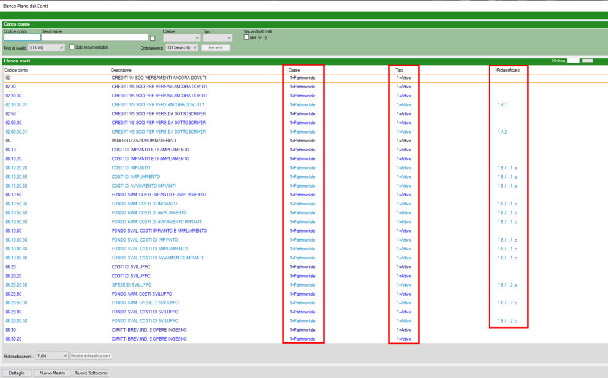Focus the Codice conto input field
The height and width of the screenshot is (378, 608).
[x=22, y=37]
